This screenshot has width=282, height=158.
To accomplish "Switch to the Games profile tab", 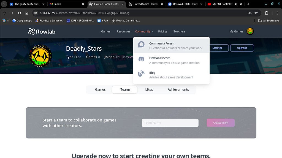I will (100, 89).
